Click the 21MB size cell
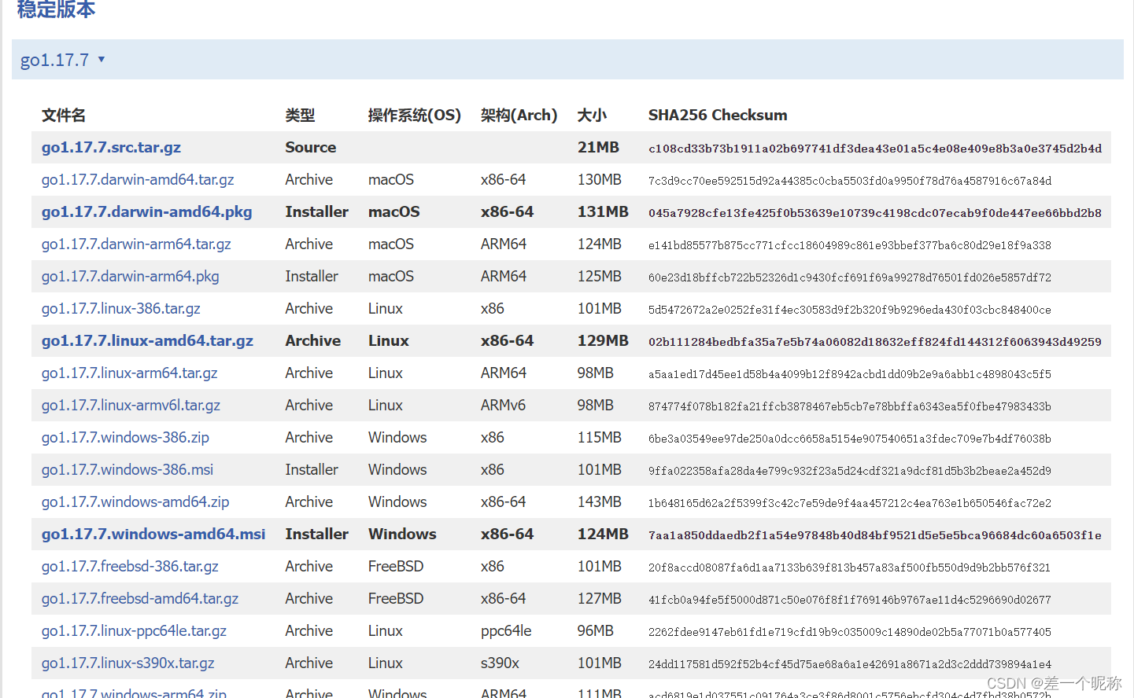1134x698 pixels. pyautogui.click(x=598, y=148)
